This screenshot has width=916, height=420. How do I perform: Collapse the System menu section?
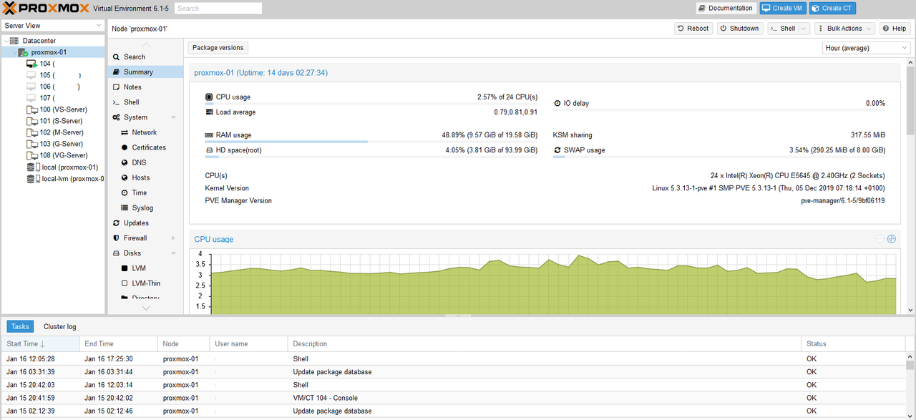pyautogui.click(x=173, y=117)
